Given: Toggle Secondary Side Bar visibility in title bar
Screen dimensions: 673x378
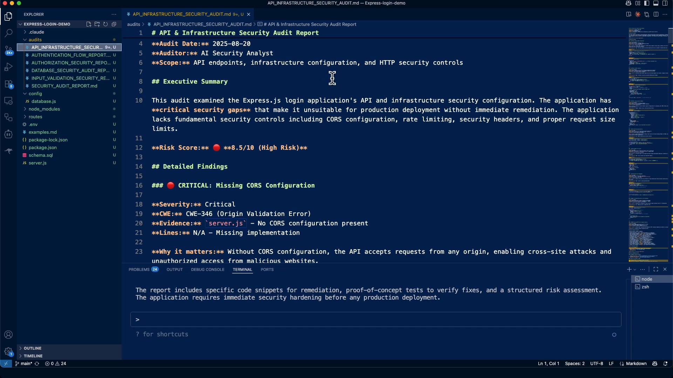Looking at the screenshot, I should (x=665, y=3).
